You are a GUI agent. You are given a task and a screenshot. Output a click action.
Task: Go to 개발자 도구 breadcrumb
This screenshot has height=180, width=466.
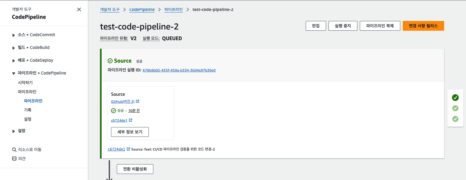(110, 9)
